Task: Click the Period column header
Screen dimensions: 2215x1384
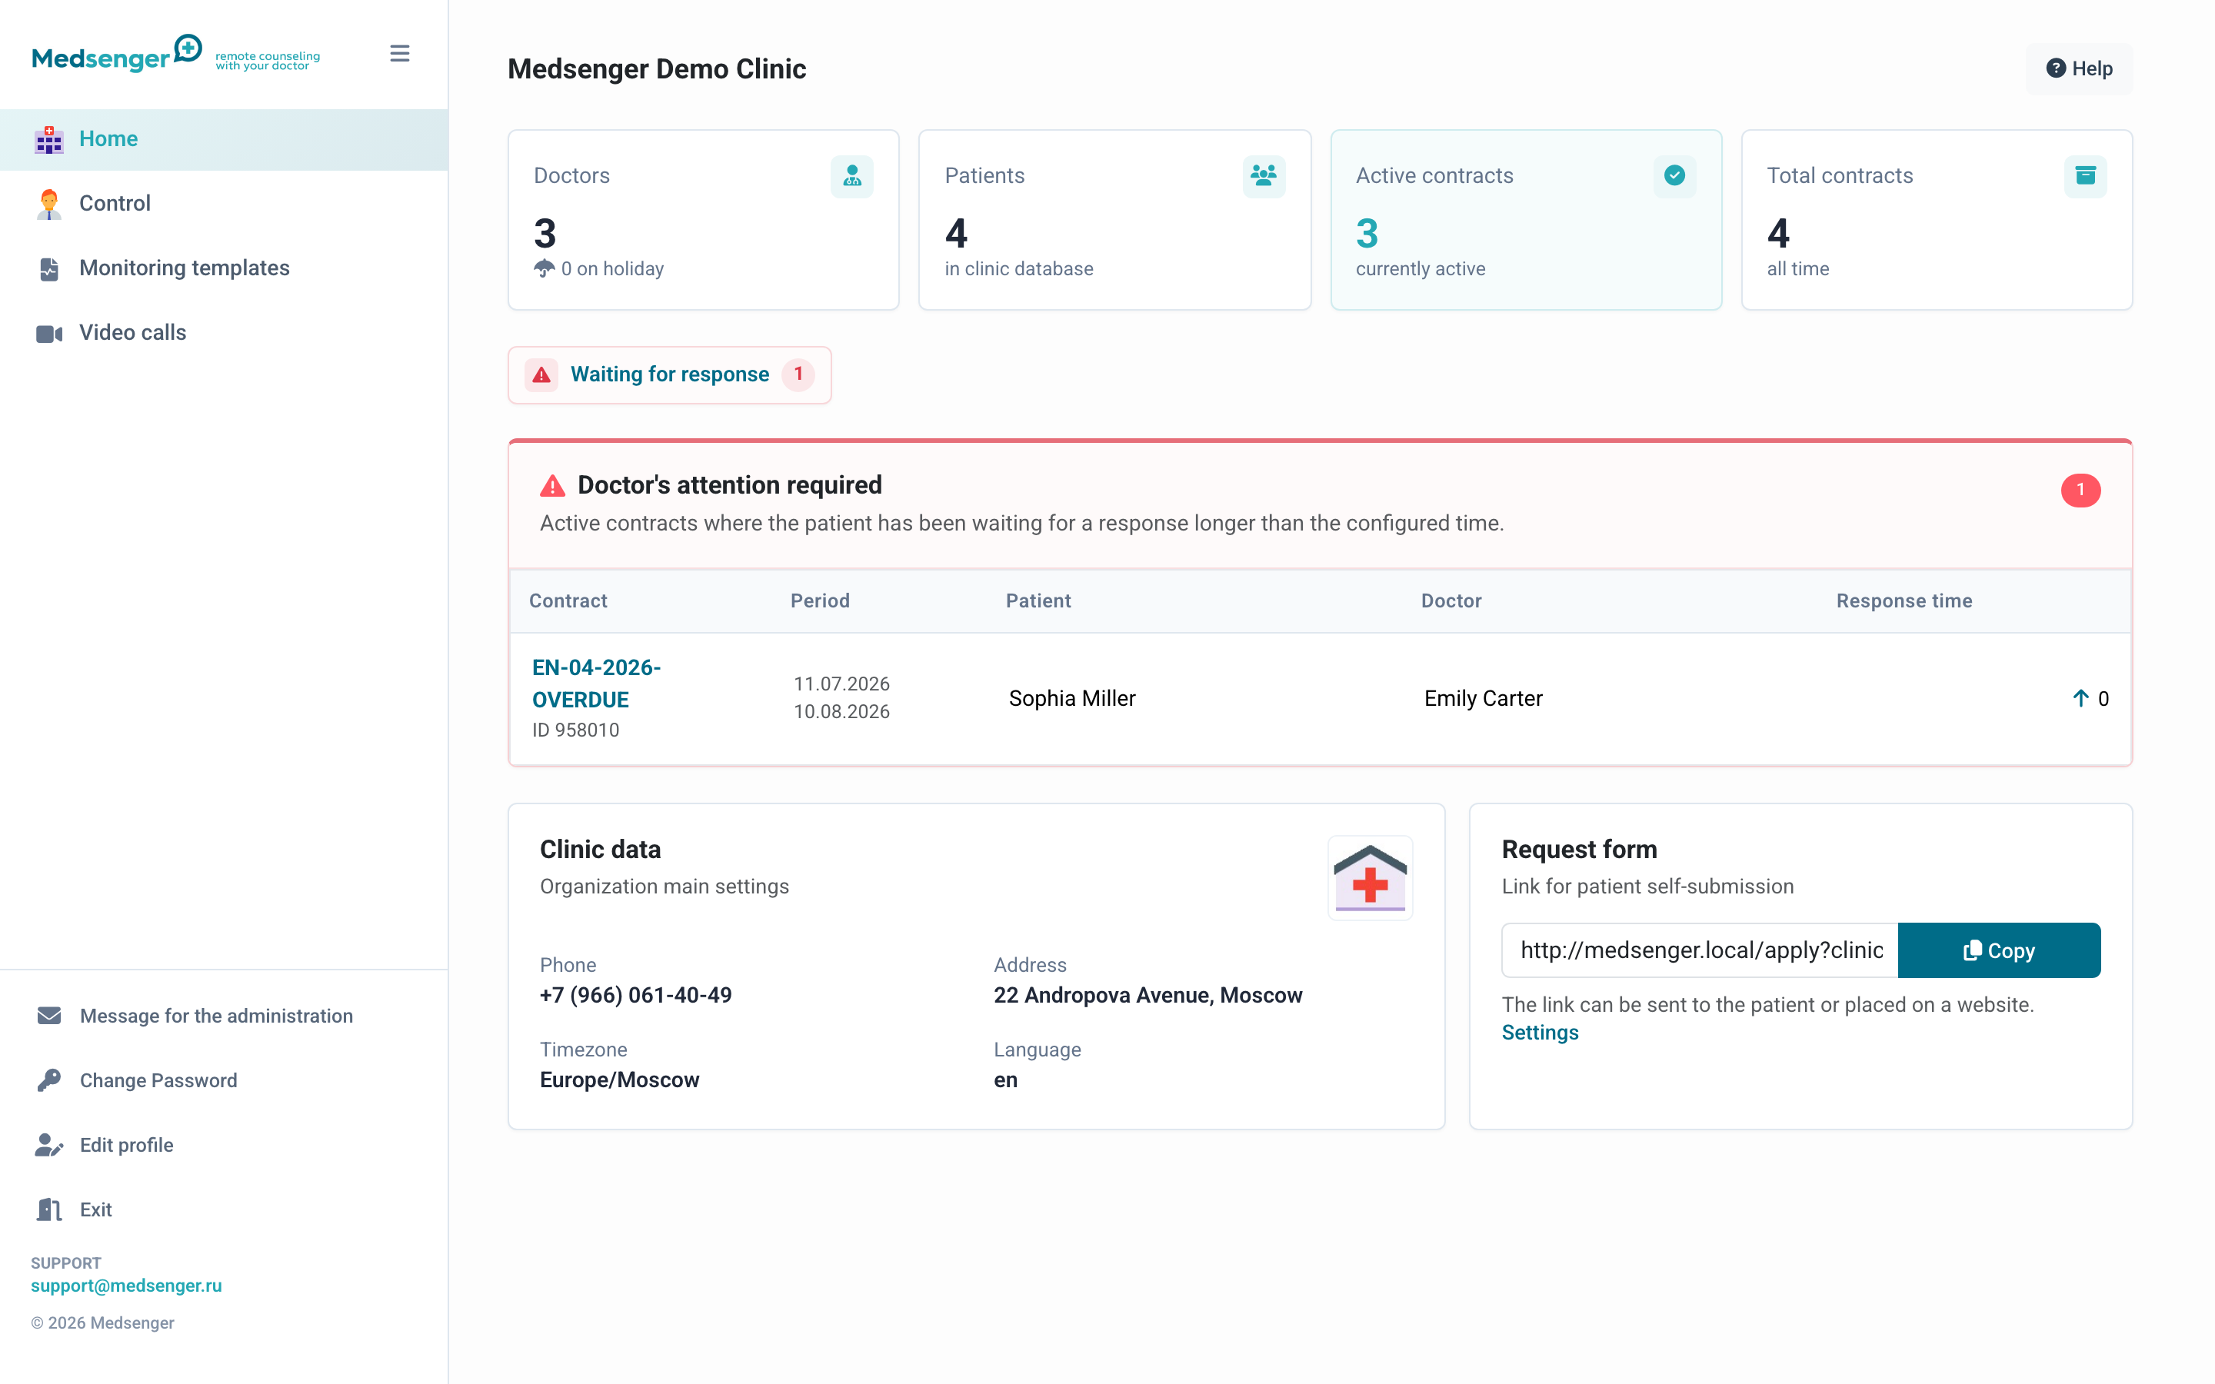Action: coord(820,601)
